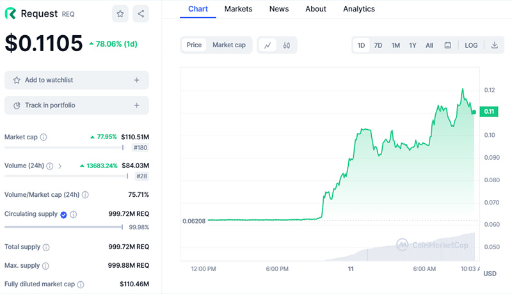Click the 78.06% (1d) change indicator
The height and width of the screenshot is (294, 512).
point(113,44)
